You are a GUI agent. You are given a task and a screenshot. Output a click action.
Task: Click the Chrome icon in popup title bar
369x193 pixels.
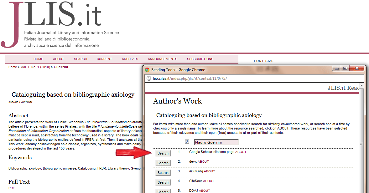pos(148,70)
